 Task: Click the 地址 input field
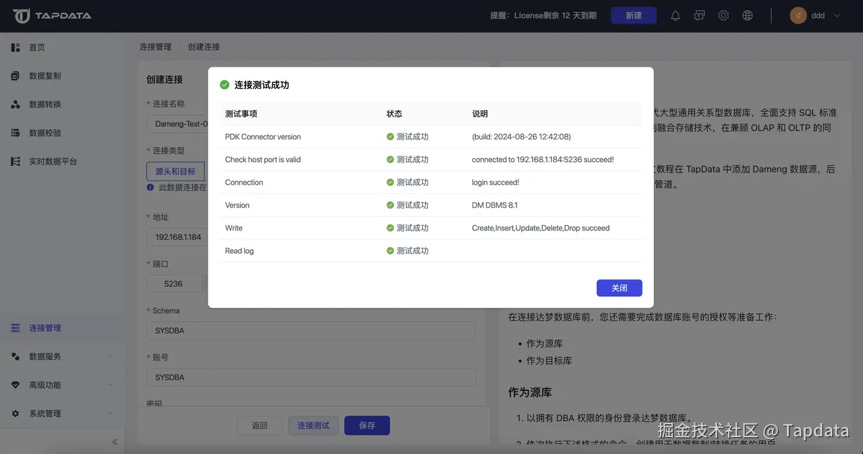tap(177, 237)
